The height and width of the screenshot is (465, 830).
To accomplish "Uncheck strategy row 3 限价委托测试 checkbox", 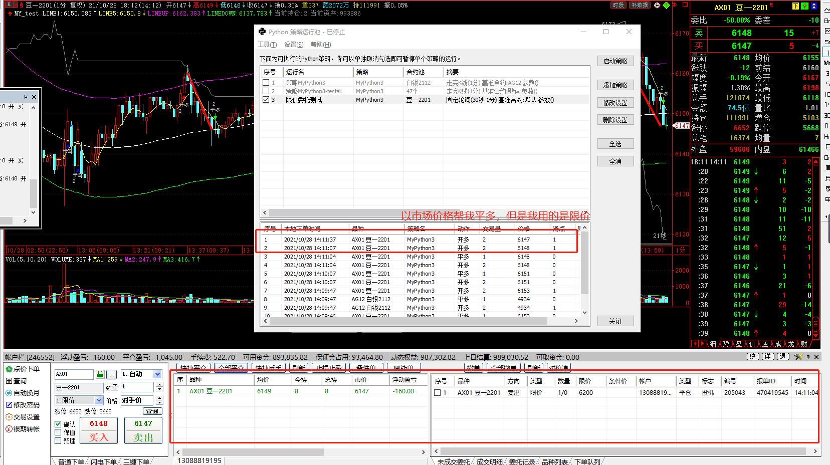I will [x=266, y=100].
